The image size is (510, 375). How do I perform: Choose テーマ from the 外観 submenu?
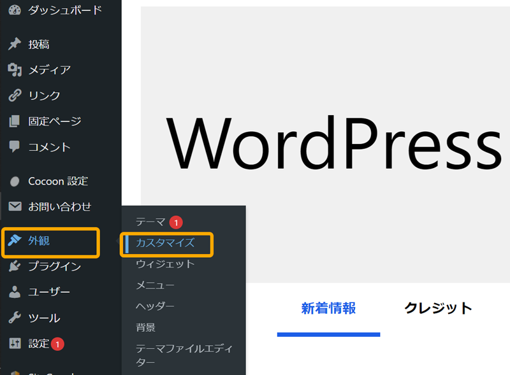pos(150,222)
